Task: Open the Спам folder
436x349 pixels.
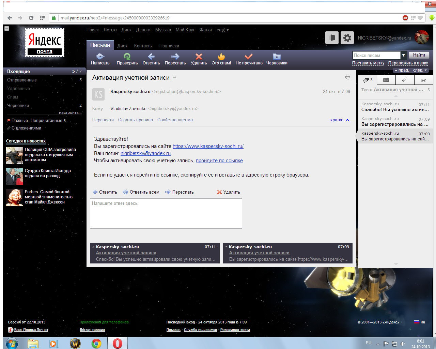Action: coord(13,97)
